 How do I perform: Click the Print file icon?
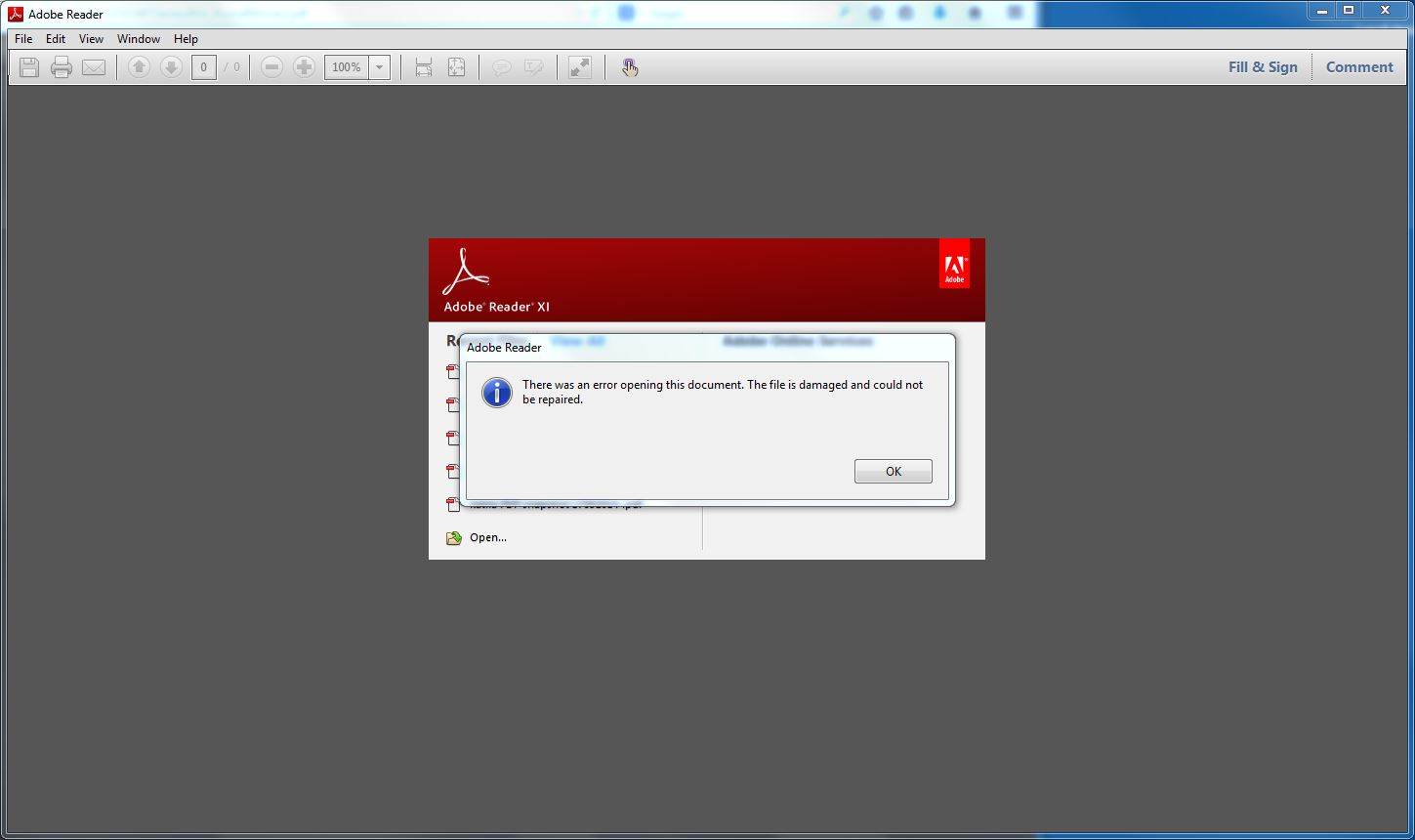point(62,67)
